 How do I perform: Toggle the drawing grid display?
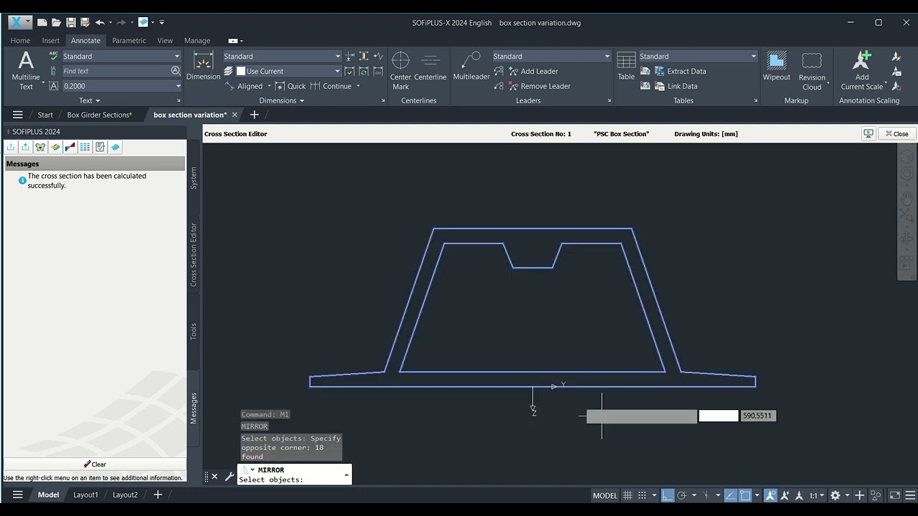pos(628,495)
